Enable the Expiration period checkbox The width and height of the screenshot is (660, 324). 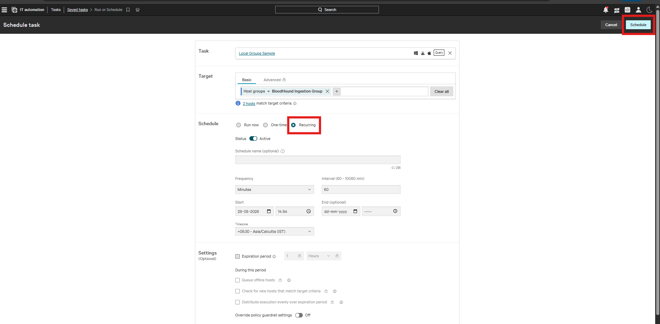tap(237, 256)
